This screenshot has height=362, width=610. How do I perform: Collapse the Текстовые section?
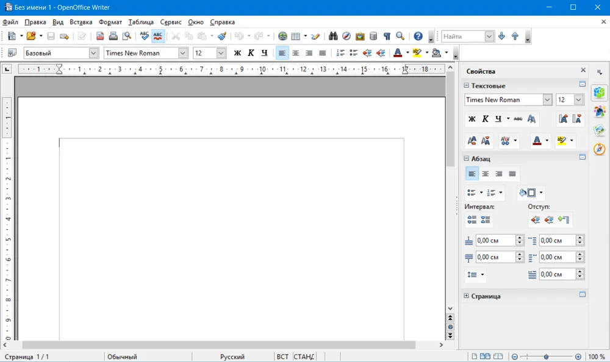[x=467, y=85]
